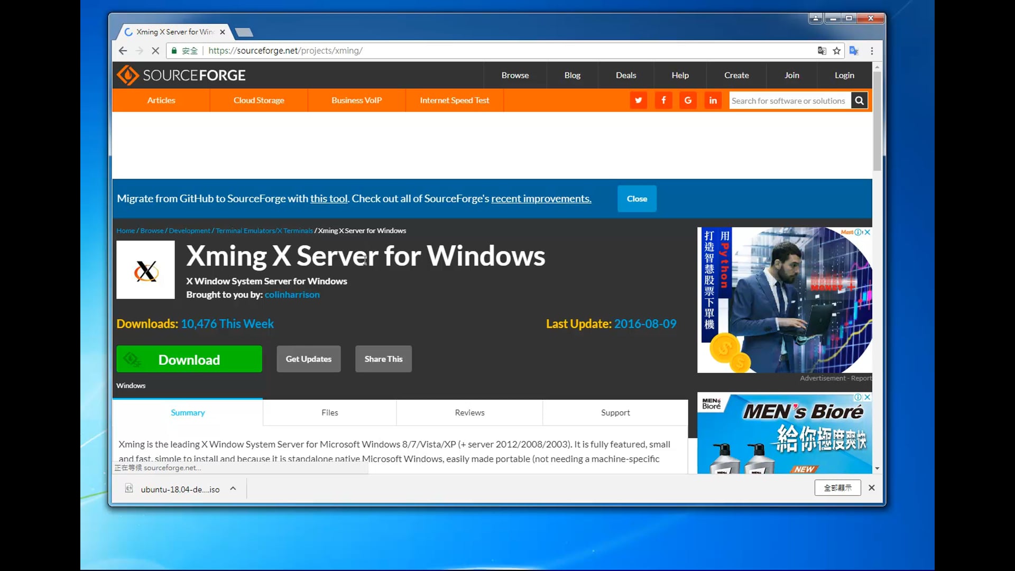Click the Google icon in orange bar
The width and height of the screenshot is (1015, 571).
pyautogui.click(x=688, y=100)
